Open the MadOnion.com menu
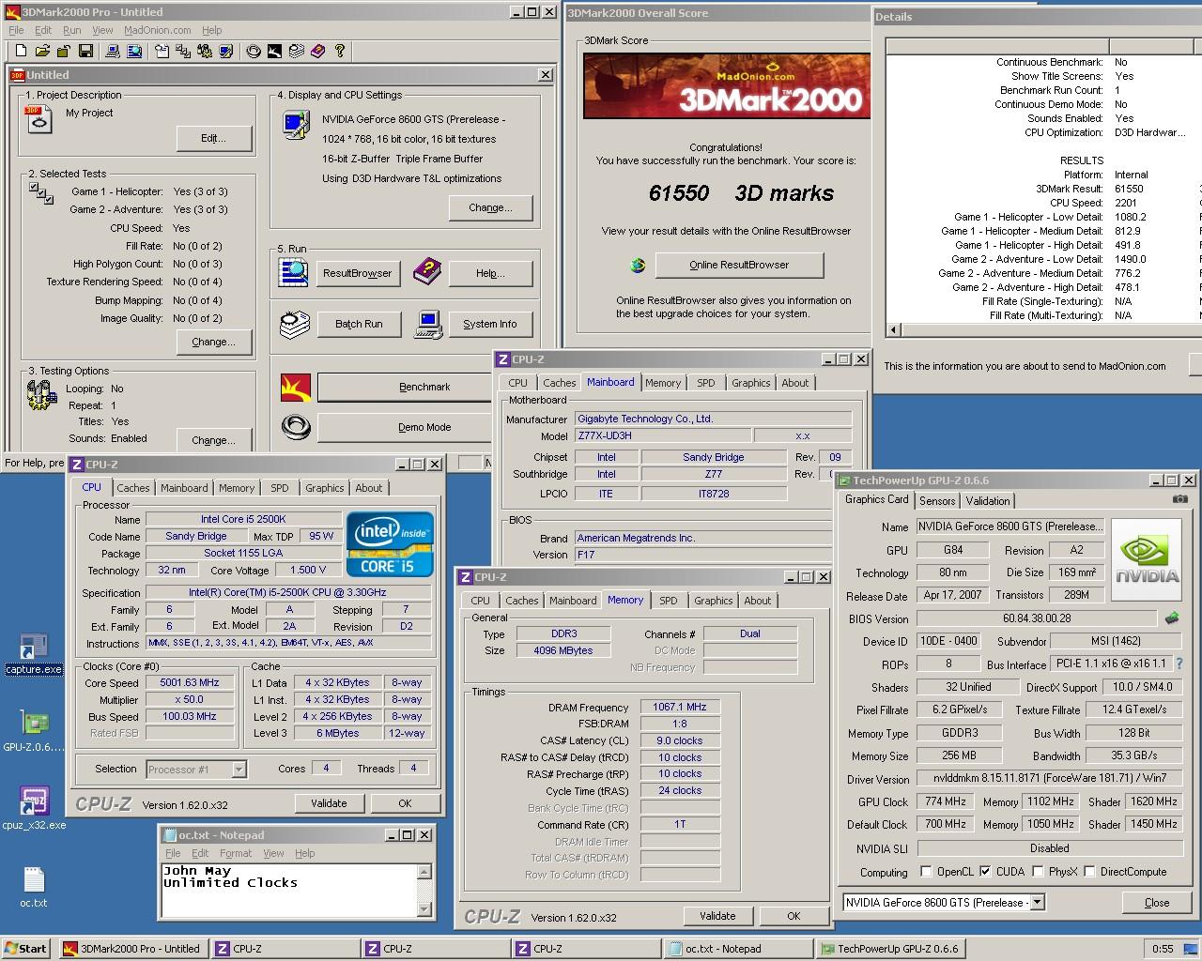1202x961 pixels. (x=158, y=30)
